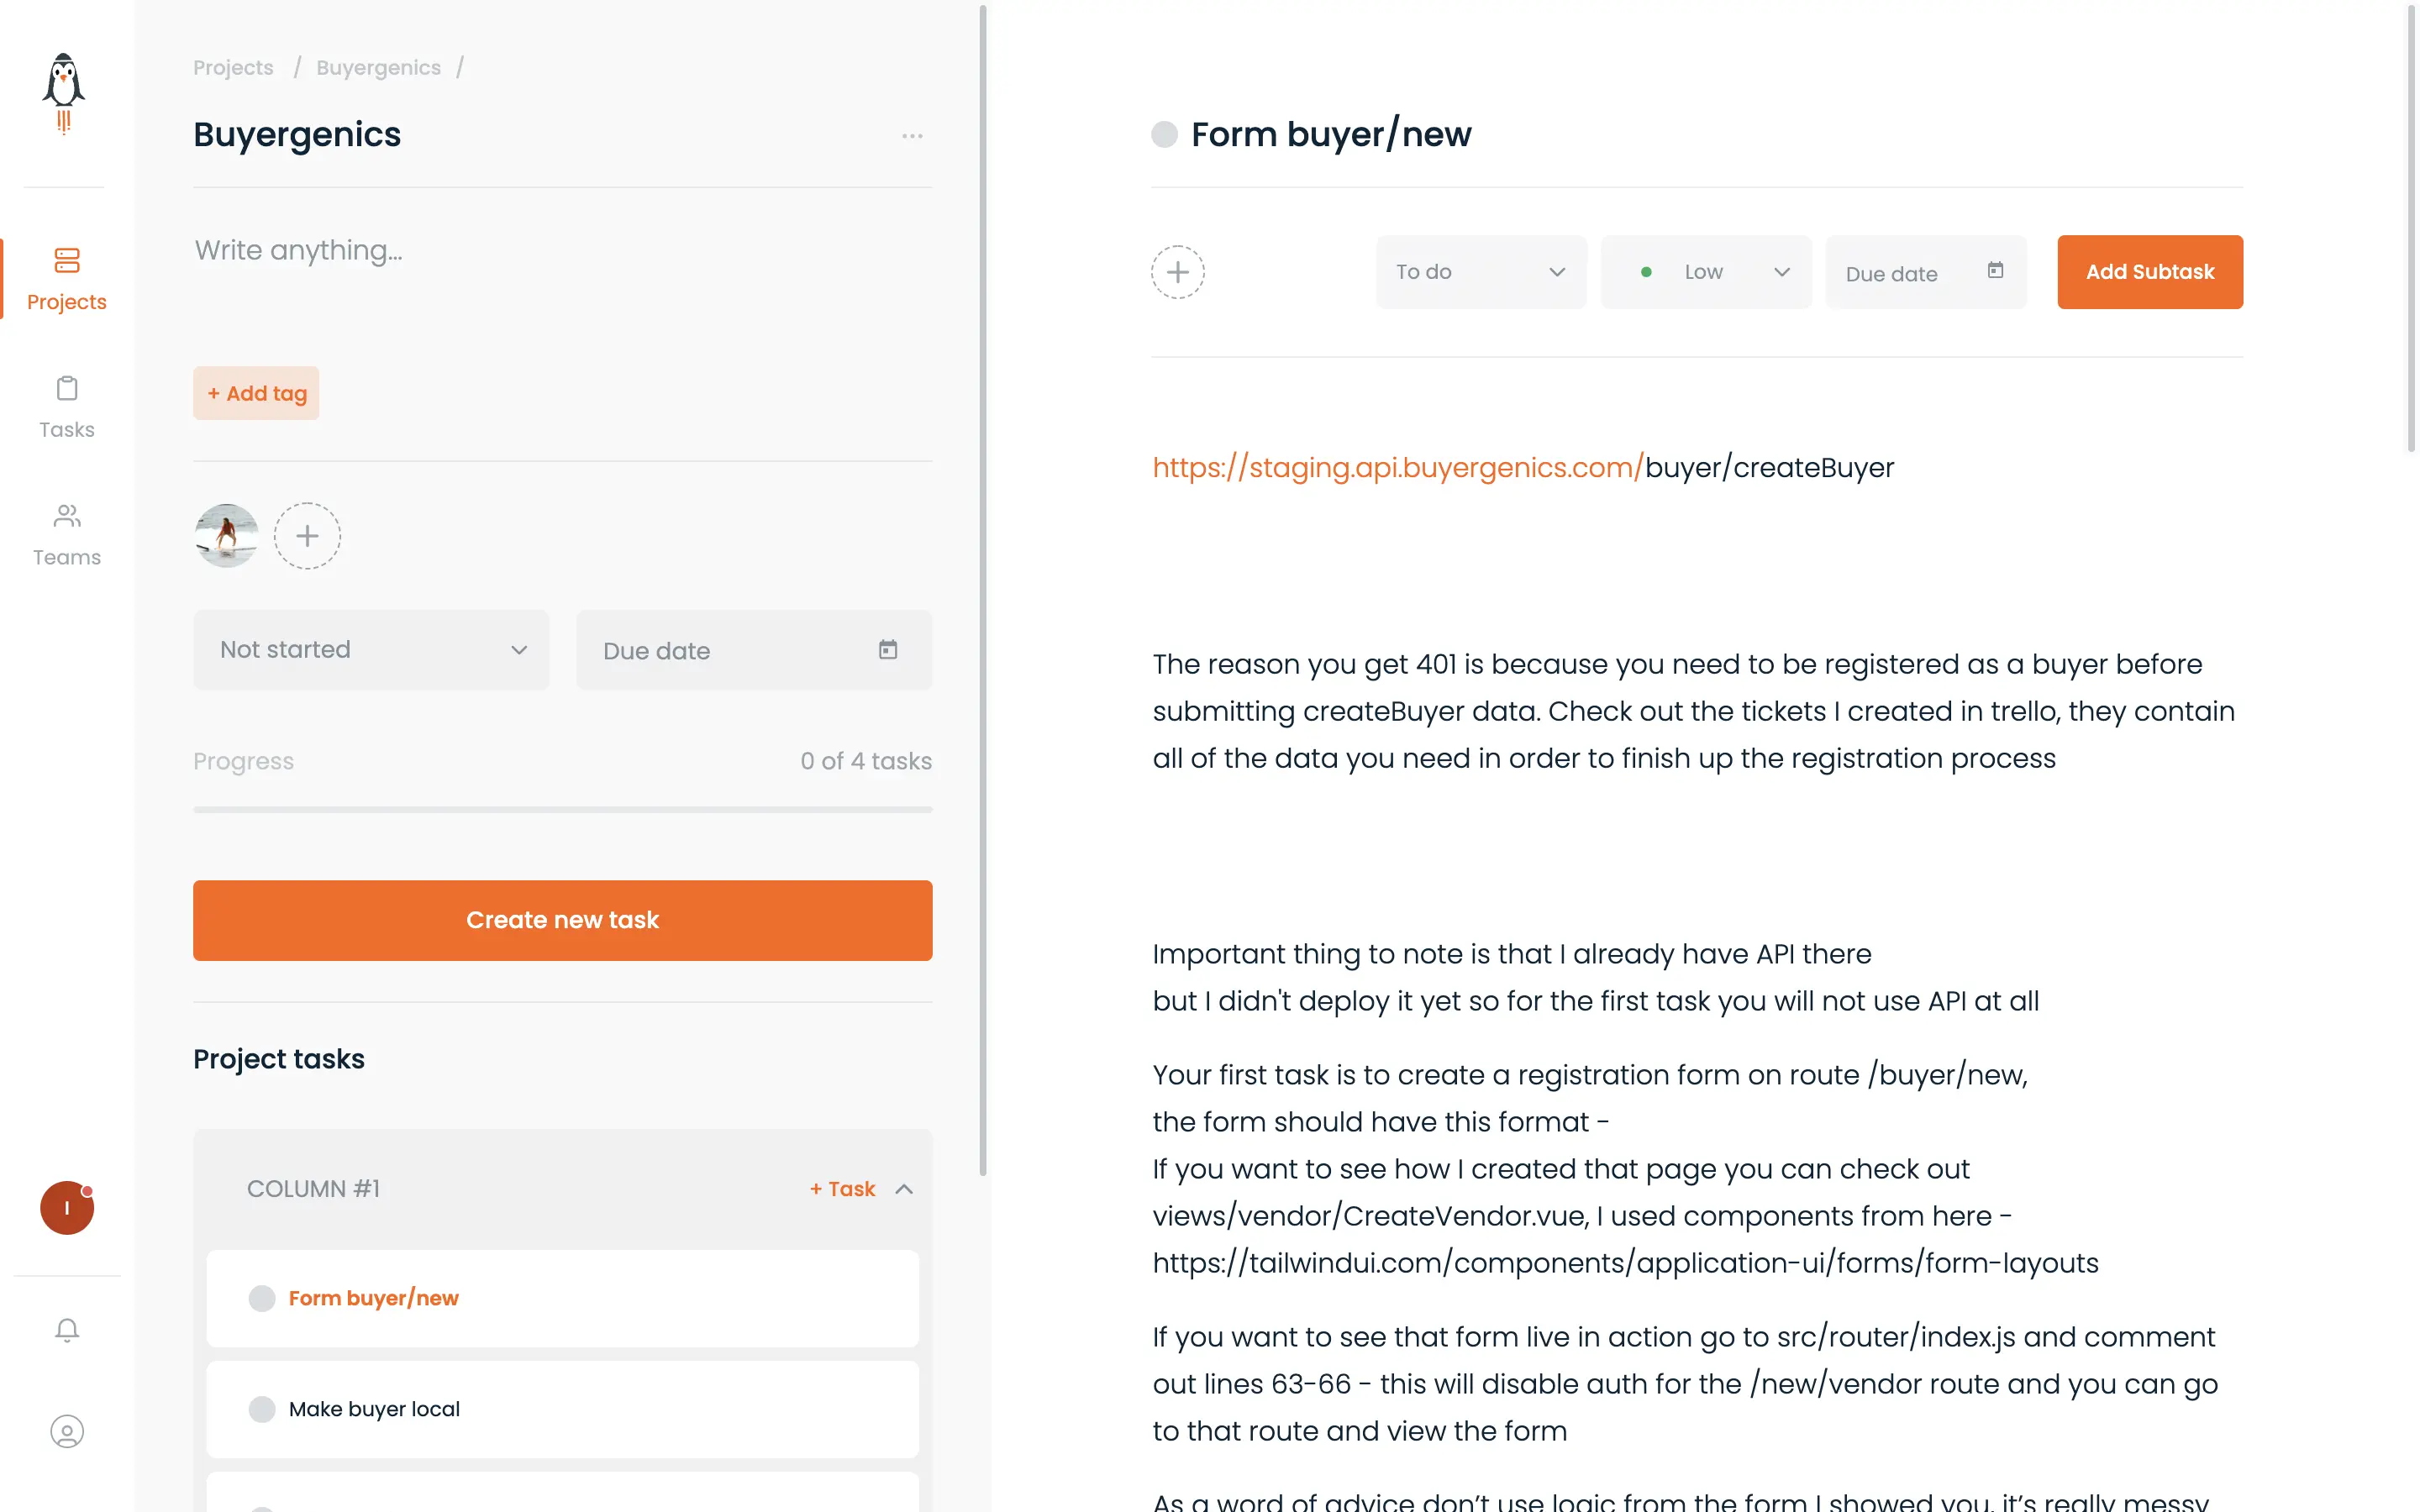The height and width of the screenshot is (1512, 2420).
Task: Toggle completion circle beside Form buyer/new heading
Action: [x=1165, y=134]
